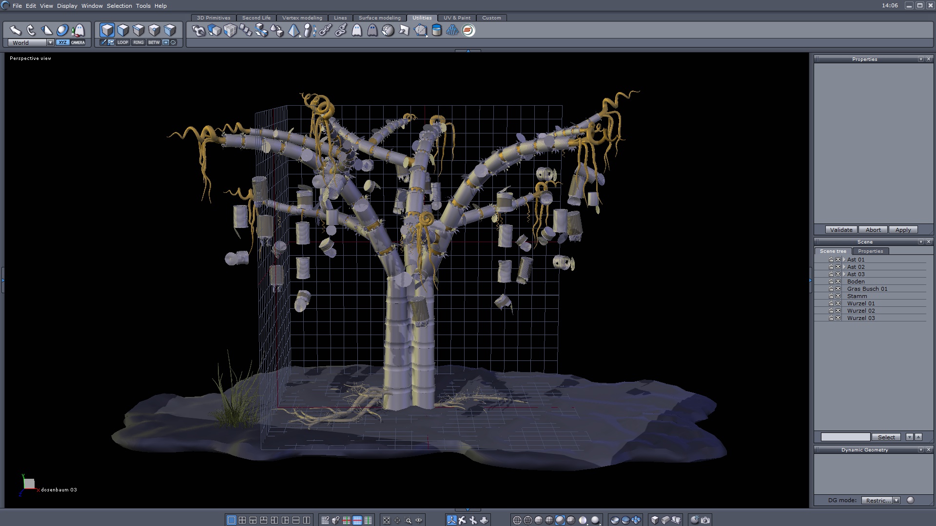Select the pyramid icon in Utilities toolbar
Screen dimensions: 936x526
click(x=293, y=31)
